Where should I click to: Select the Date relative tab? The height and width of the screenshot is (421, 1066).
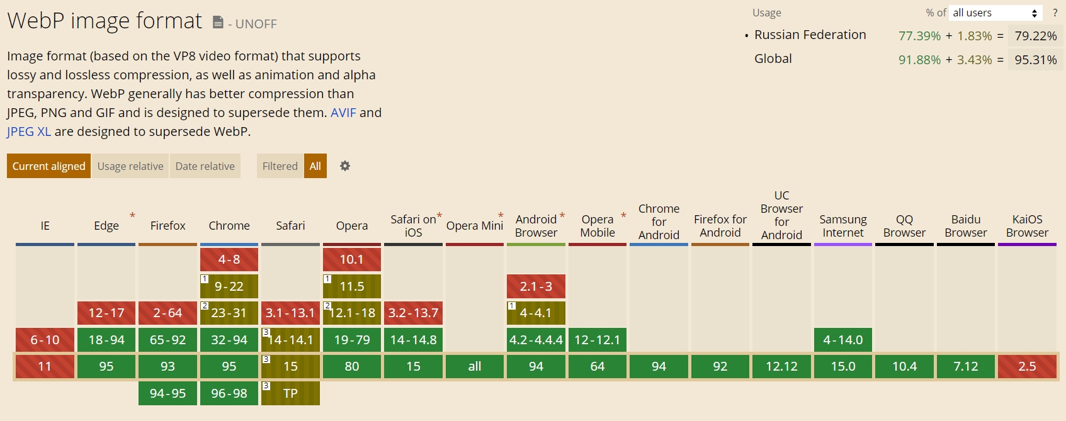pyautogui.click(x=205, y=166)
